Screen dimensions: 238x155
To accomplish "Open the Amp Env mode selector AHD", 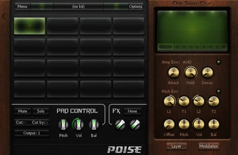I will pos(187,62).
